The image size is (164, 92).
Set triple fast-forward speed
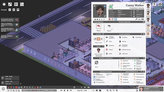tap(88, 87)
